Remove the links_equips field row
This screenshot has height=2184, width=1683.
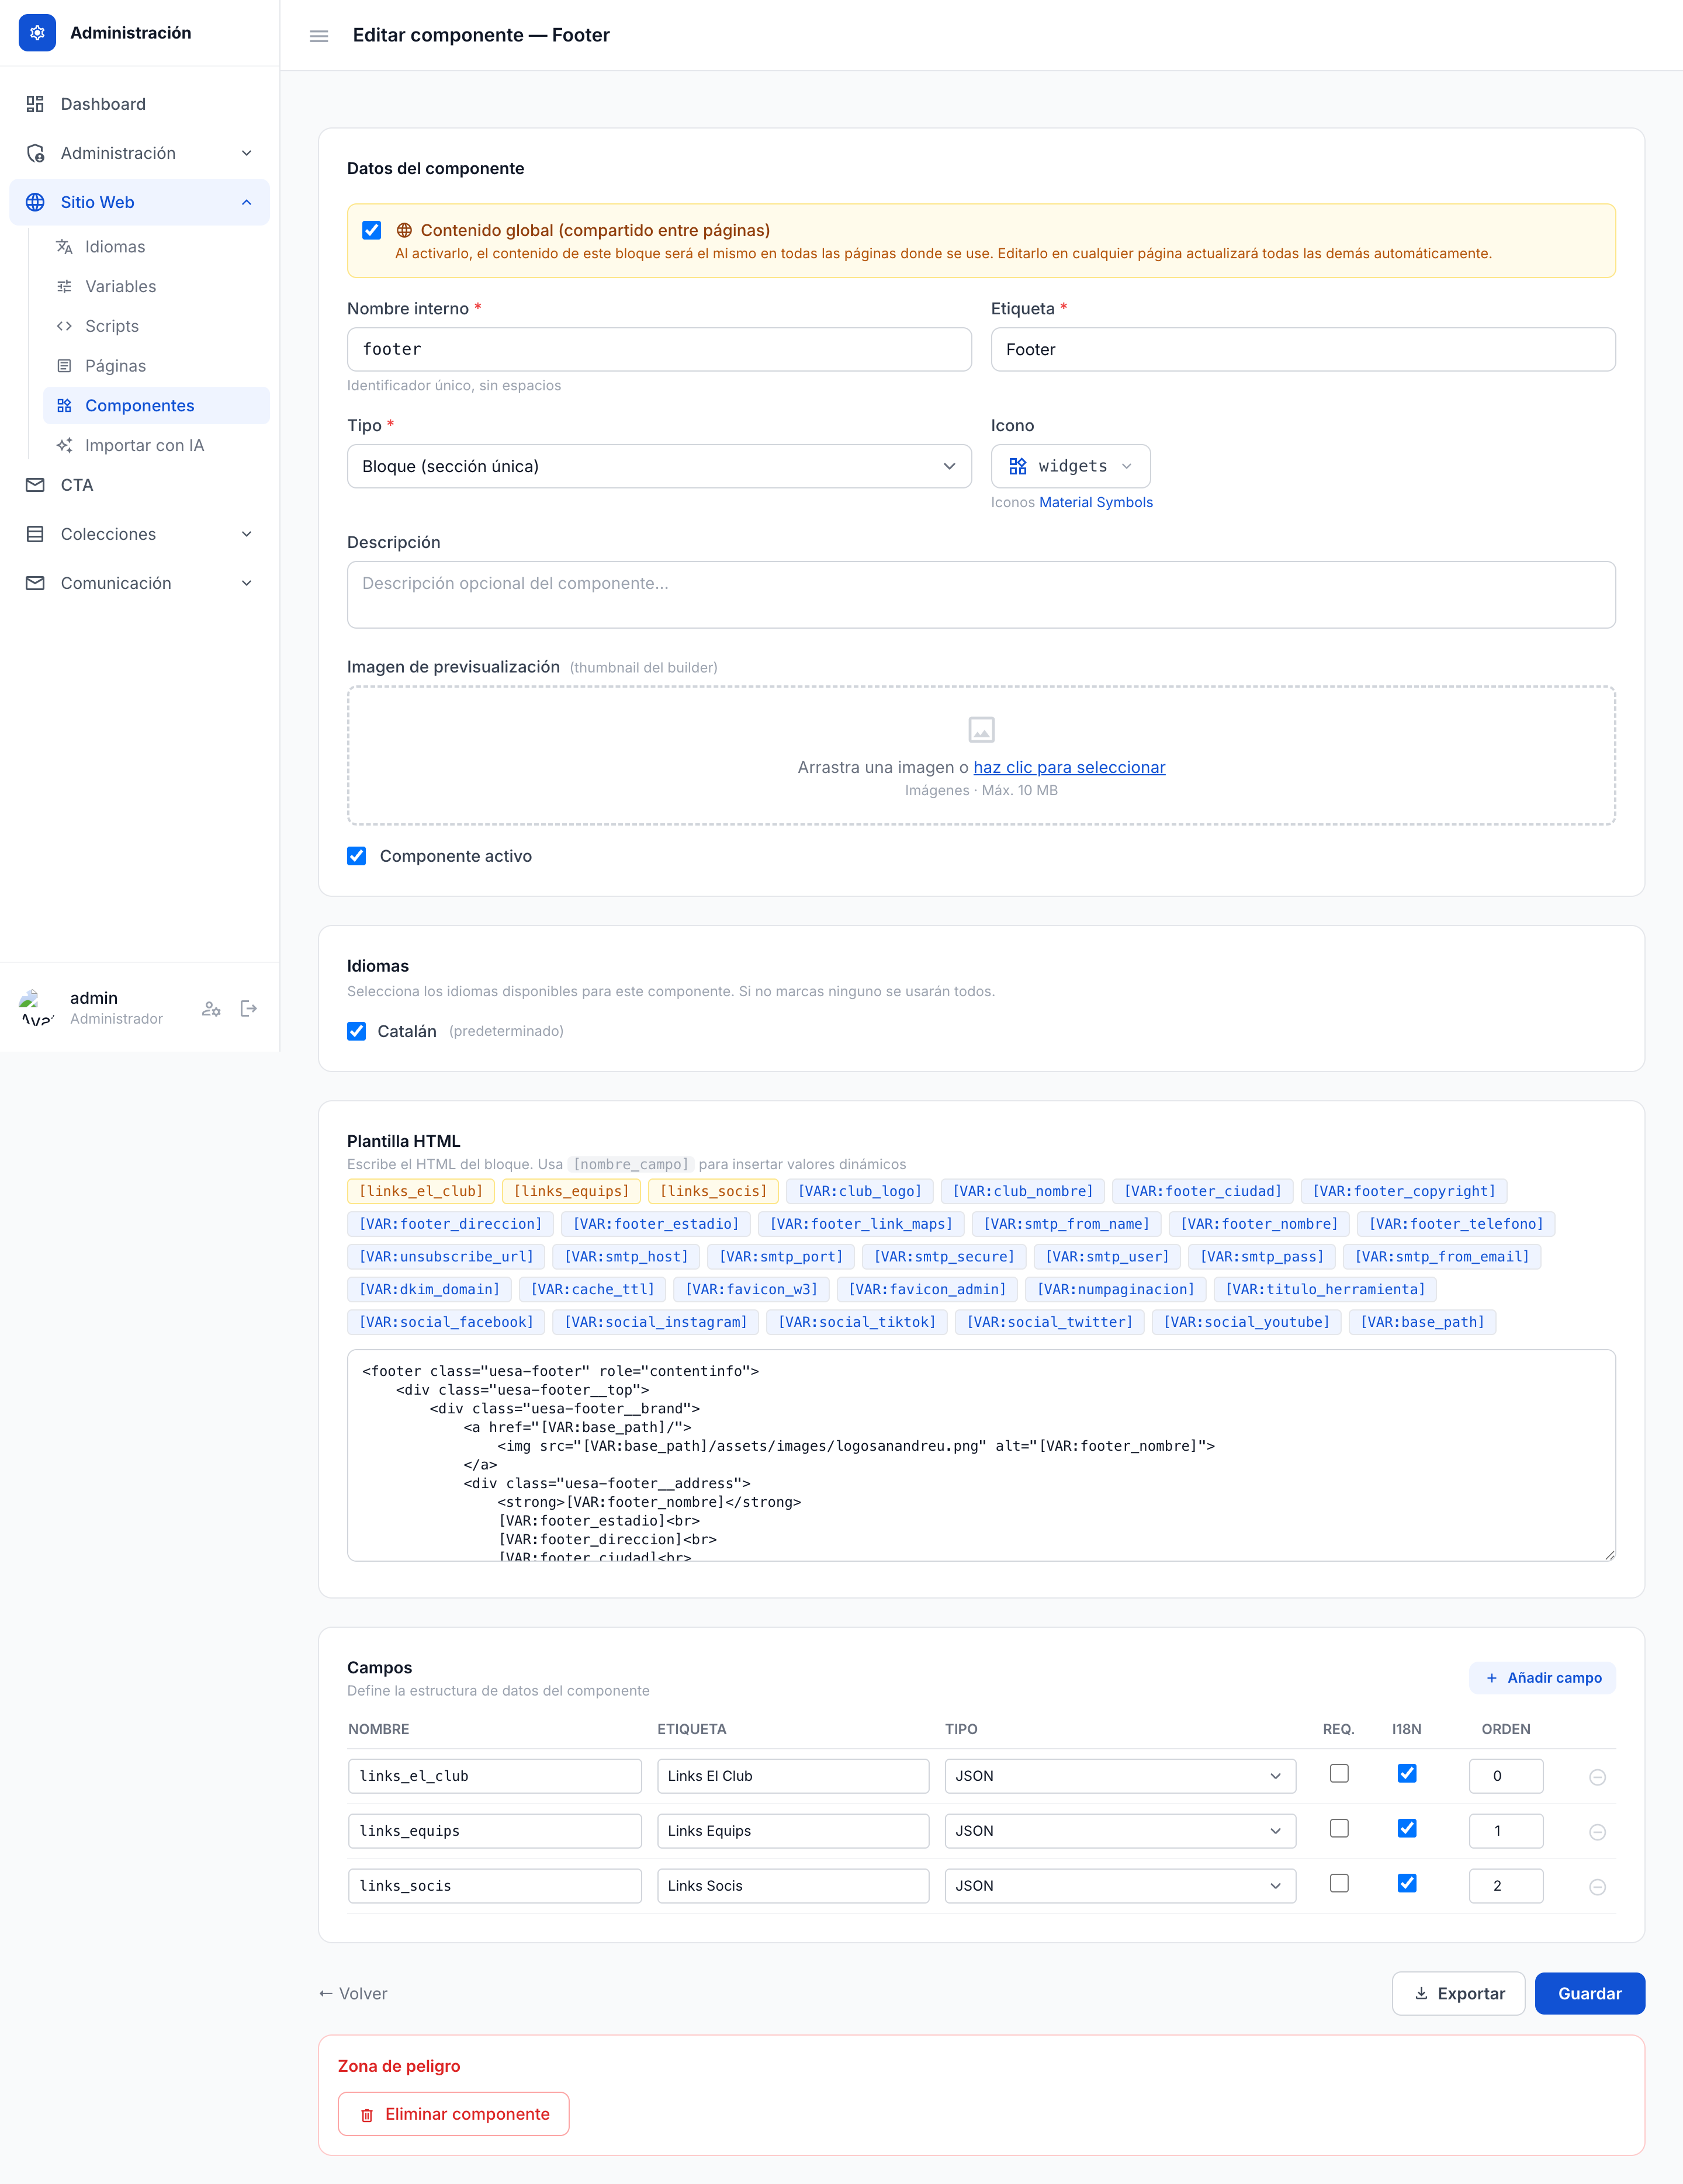[x=1597, y=1832]
